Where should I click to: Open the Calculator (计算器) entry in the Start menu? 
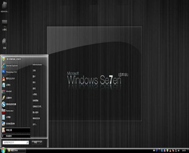point(15,117)
